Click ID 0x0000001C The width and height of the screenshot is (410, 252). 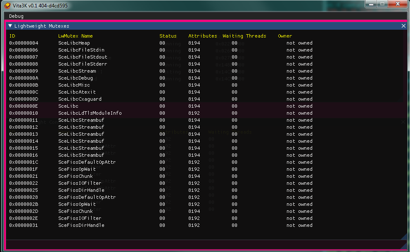tap(24, 163)
